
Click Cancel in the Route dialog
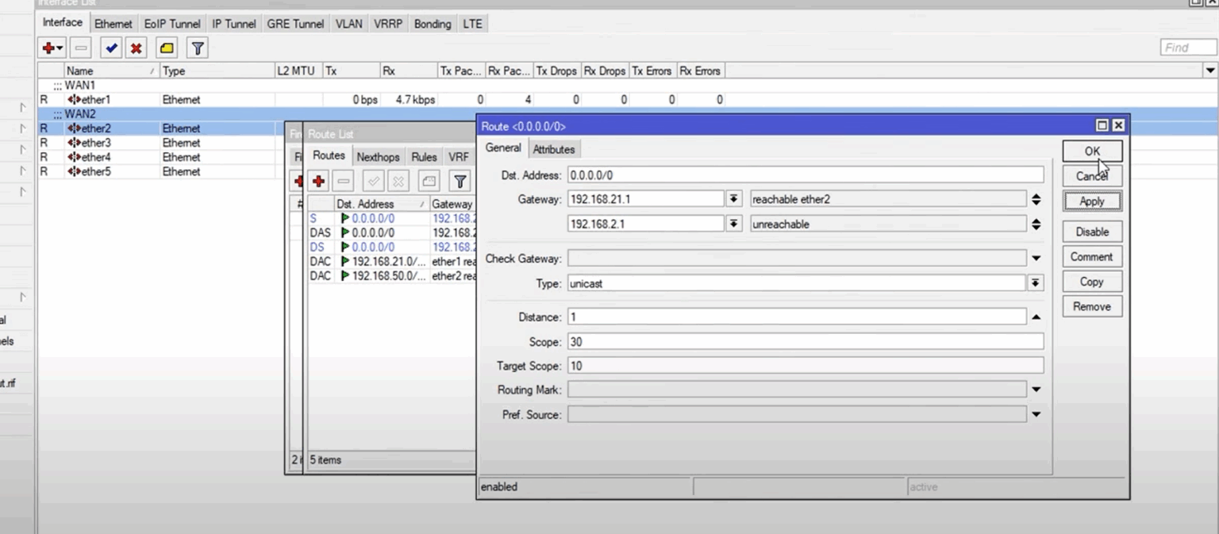tap(1092, 176)
